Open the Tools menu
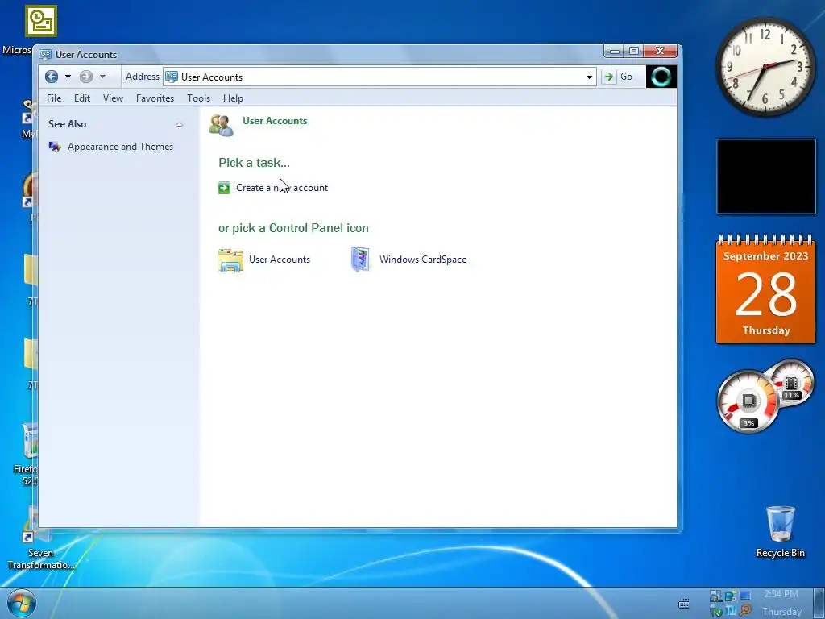Image resolution: width=825 pixels, height=619 pixels. coord(198,98)
